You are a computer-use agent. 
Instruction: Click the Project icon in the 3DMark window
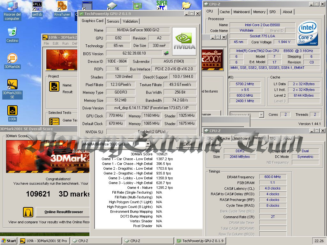pyautogui.click(x=54, y=87)
